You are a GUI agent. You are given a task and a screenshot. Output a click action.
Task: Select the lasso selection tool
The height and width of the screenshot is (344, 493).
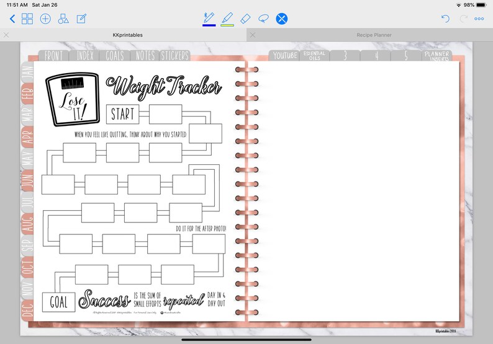tap(263, 19)
